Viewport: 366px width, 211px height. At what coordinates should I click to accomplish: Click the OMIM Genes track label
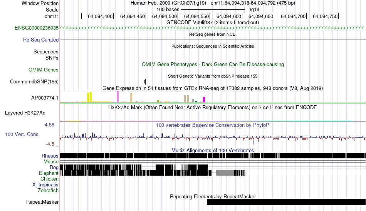(44, 70)
